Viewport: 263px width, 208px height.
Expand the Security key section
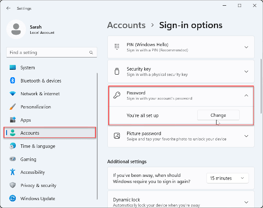246,71
